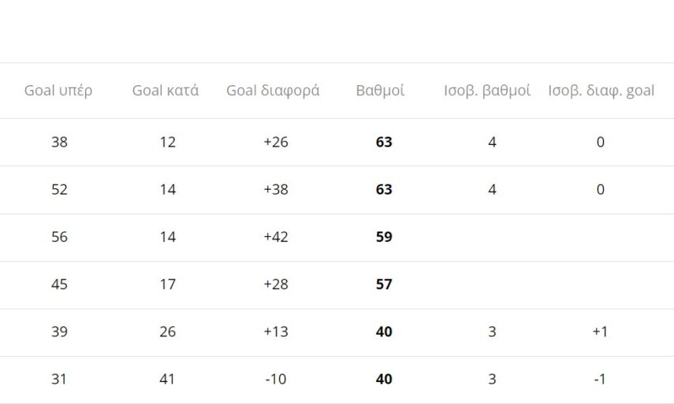Select the goal difference cell +28

click(x=276, y=284)
